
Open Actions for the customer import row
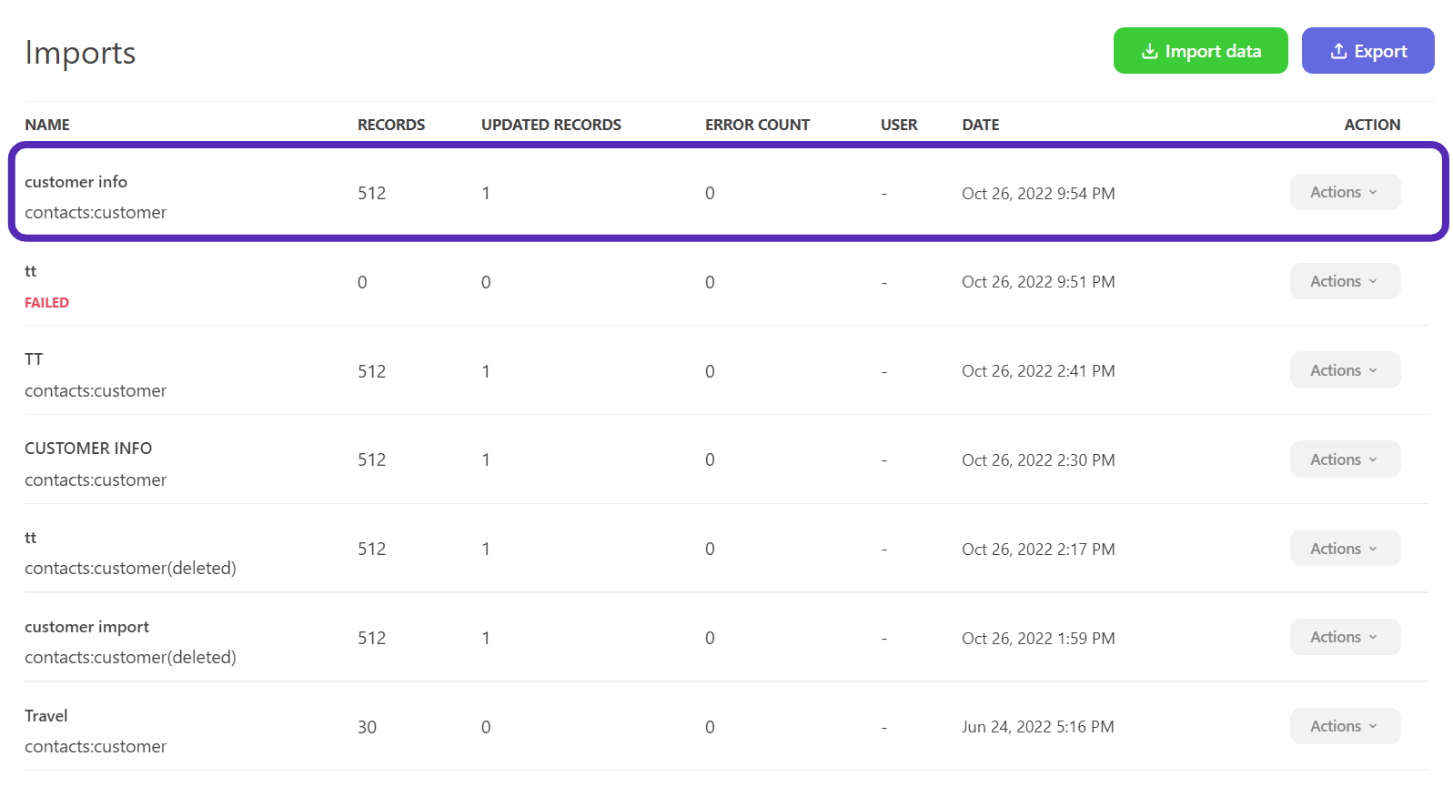pyautogui.click(x=1344, y=637)
